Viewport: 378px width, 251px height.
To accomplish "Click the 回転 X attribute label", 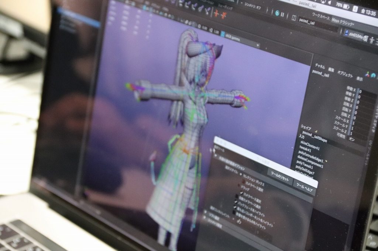I will pyautogui.click(x=348, y=105).
